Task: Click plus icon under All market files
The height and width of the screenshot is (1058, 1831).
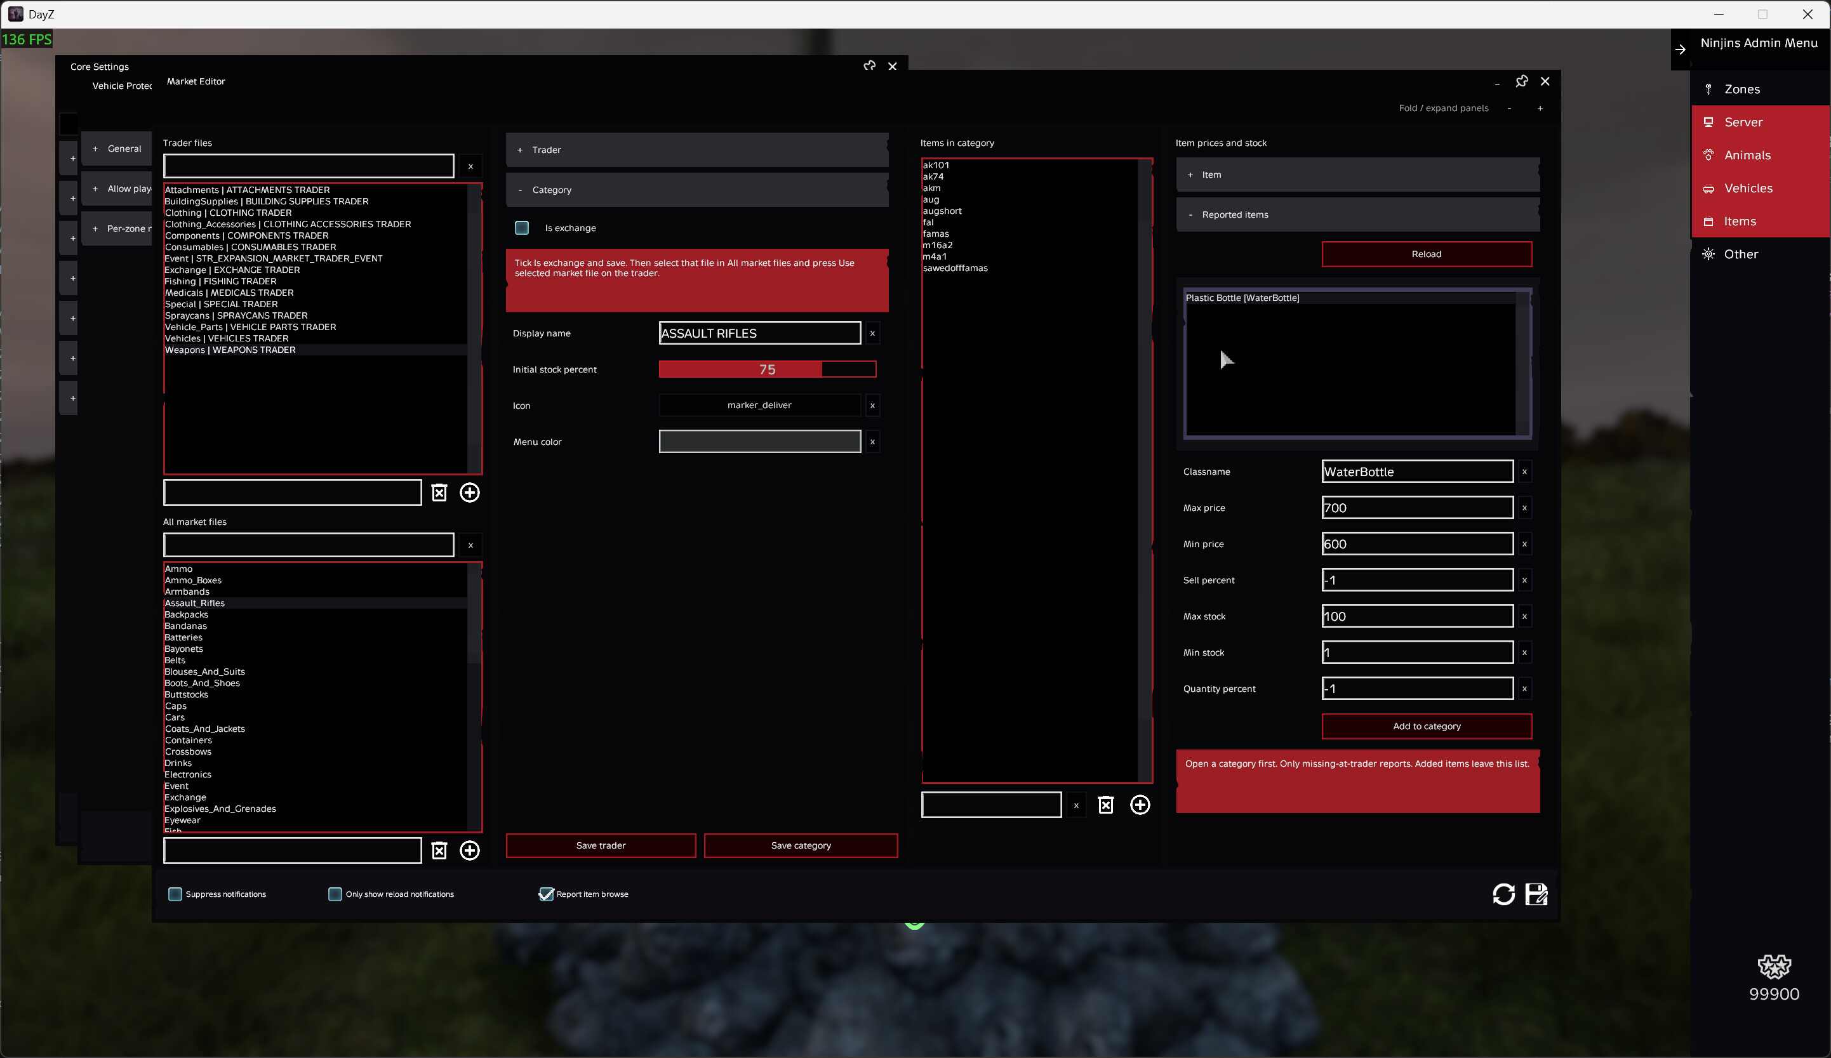Action: tap(469, 850)
